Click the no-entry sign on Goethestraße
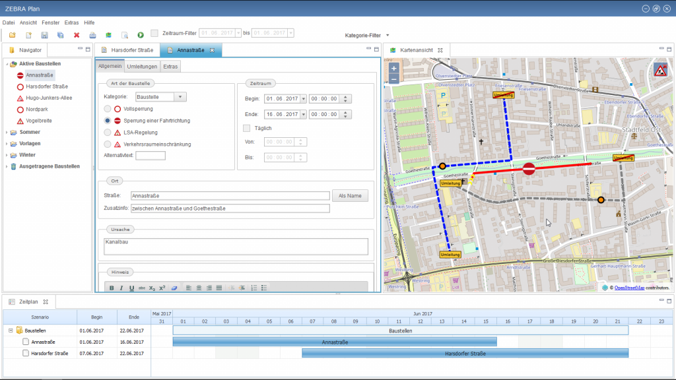 [529, 170]
